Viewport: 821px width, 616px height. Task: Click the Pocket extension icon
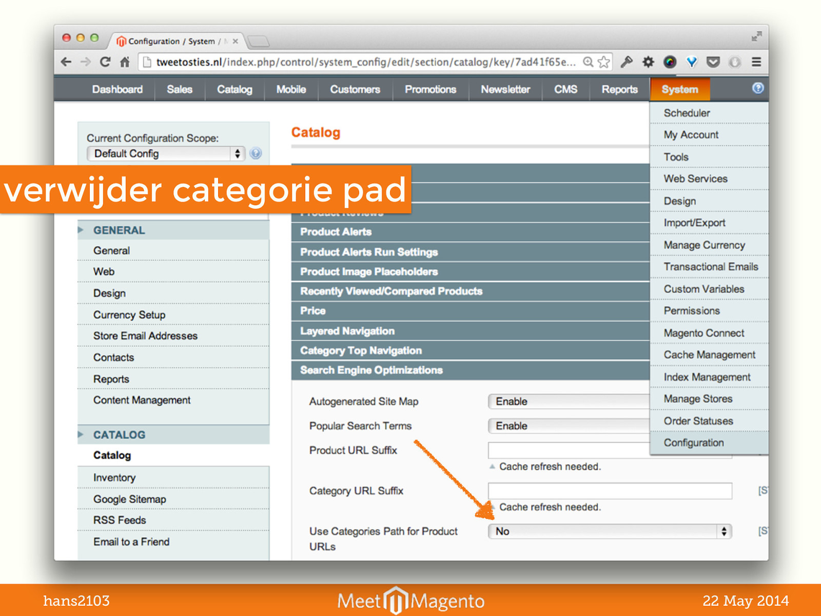tap(713, 62)
